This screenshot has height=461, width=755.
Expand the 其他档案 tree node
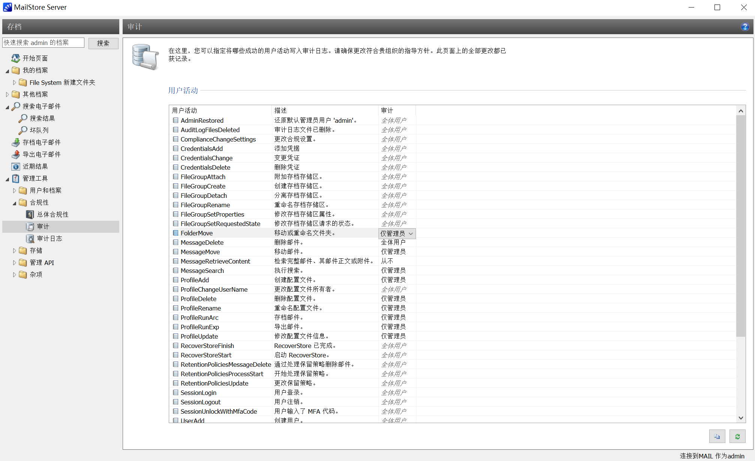[7, 95]
